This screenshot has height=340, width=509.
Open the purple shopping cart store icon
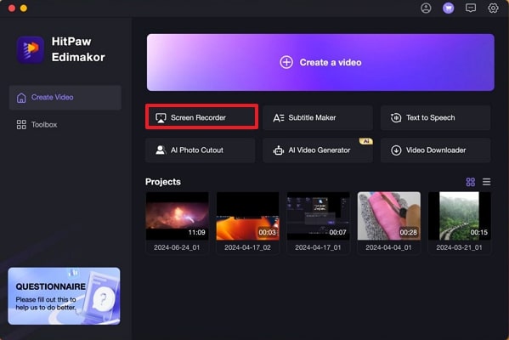[449, 8]
